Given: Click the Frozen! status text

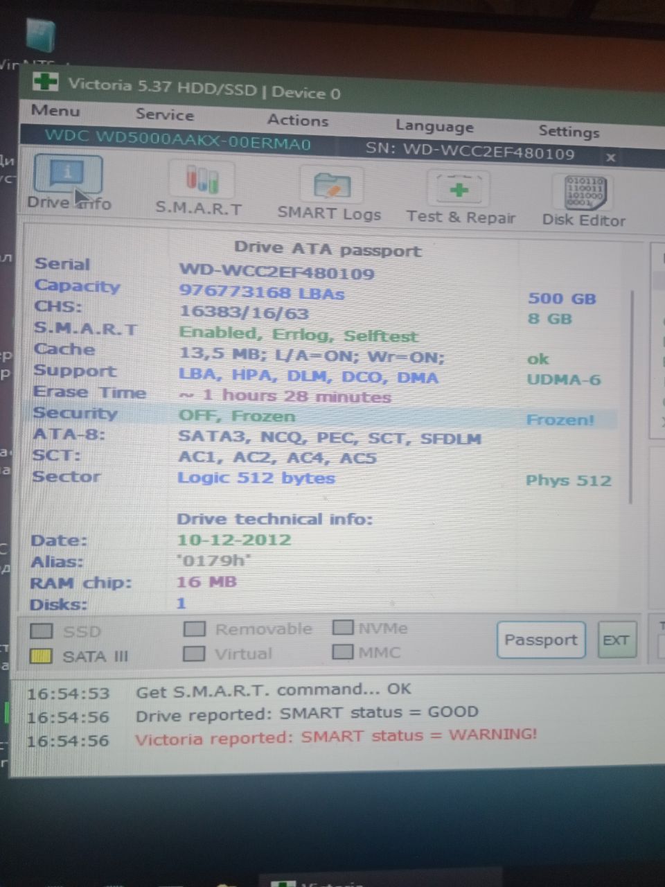Looking at the screenshot, I should [560, 420].
